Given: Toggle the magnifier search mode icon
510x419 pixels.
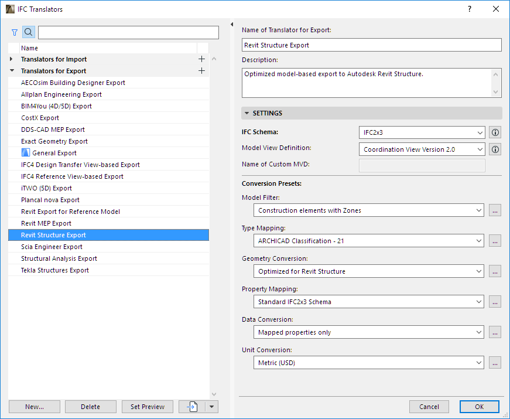Looking at the screenshot, I should click(x=28, y=32).
